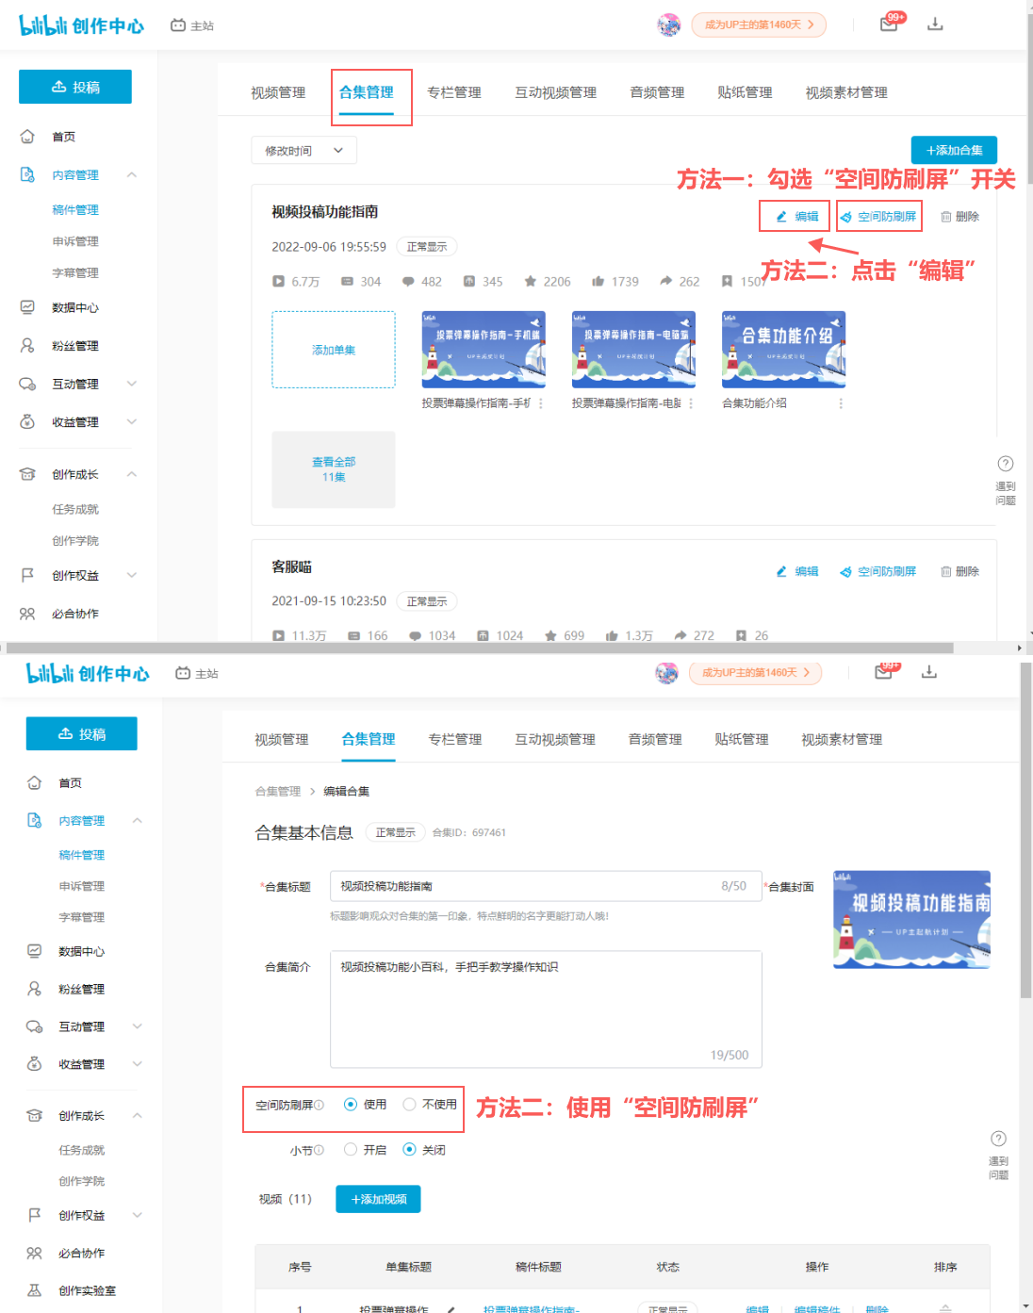
Task: Click the 合集封面 cover image
Action: [912, 919]
